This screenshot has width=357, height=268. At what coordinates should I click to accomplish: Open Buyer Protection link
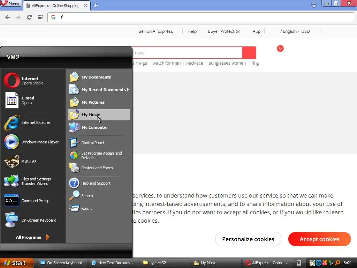224,31
